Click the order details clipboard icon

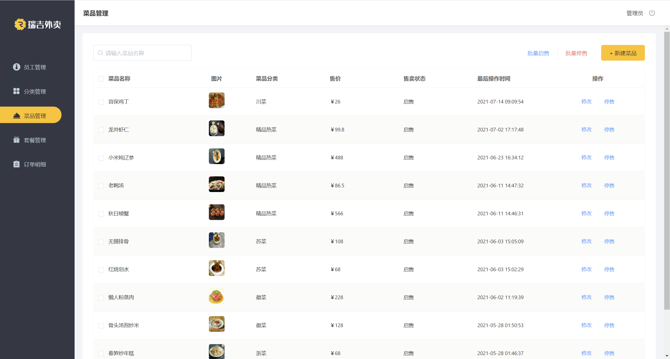click(x=16, y=164)
